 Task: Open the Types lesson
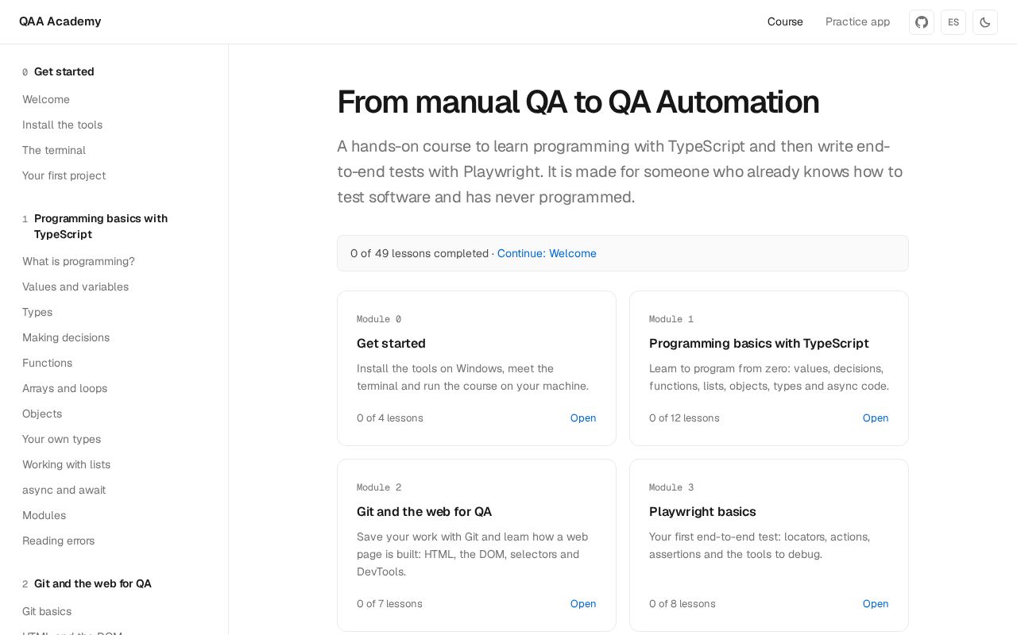37,312
